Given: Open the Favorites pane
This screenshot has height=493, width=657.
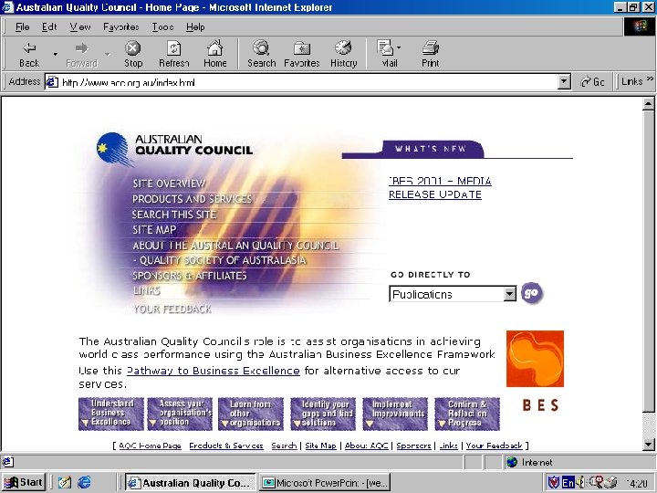Looking at the screenshot, I should 302,55.
